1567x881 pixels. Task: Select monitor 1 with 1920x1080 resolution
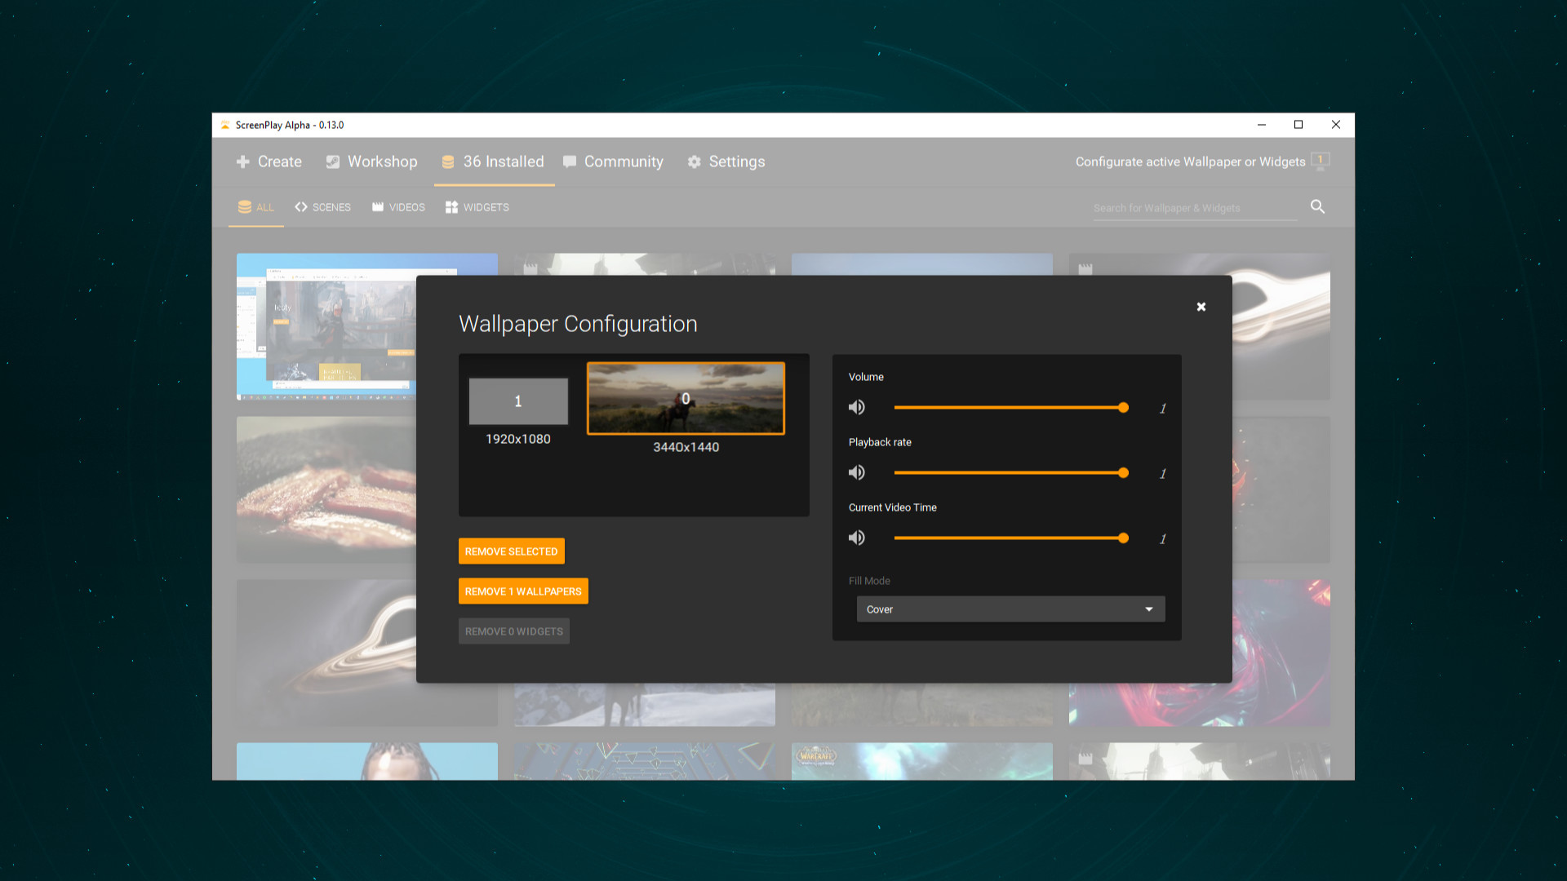(x=518, y=401)
